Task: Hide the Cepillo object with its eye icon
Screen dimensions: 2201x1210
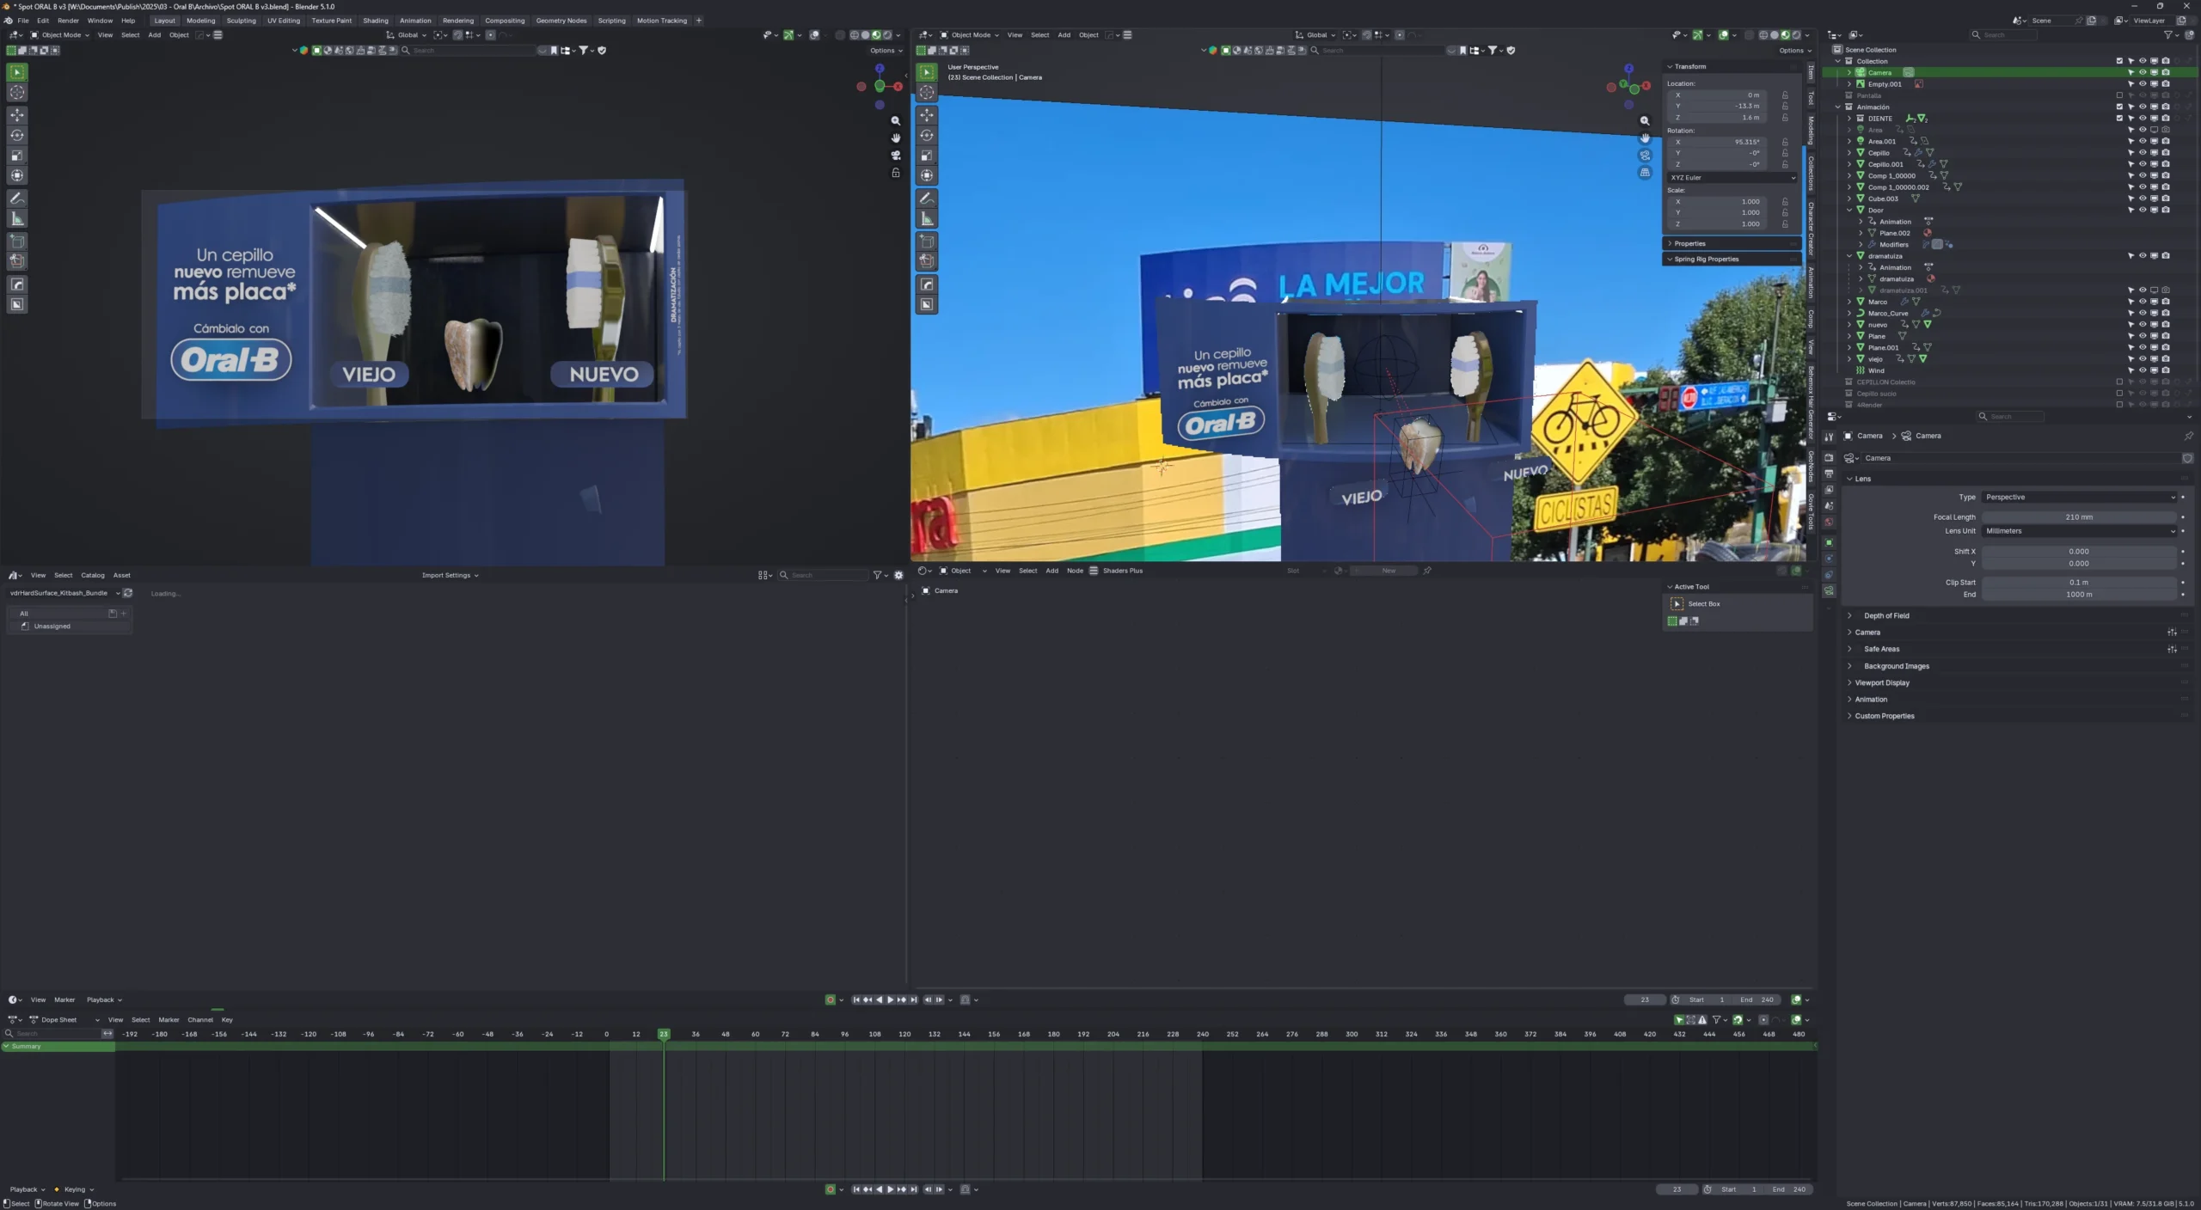Action: (x=2143, y=153)
